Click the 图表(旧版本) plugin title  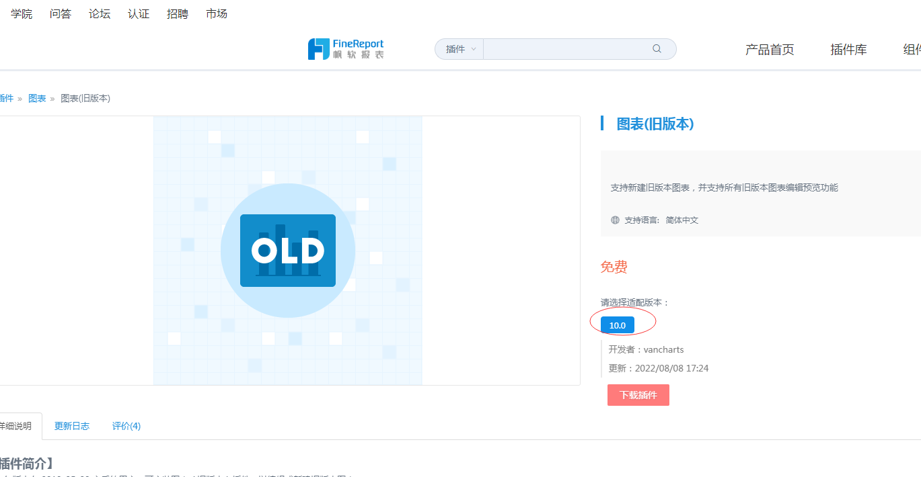point(655,124)
